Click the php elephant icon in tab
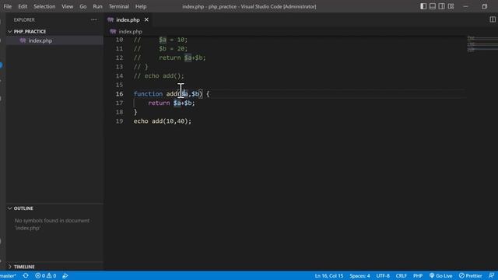The width and height of the screenshot is (498, 280). pyautogui.click(x=110, y=19)
